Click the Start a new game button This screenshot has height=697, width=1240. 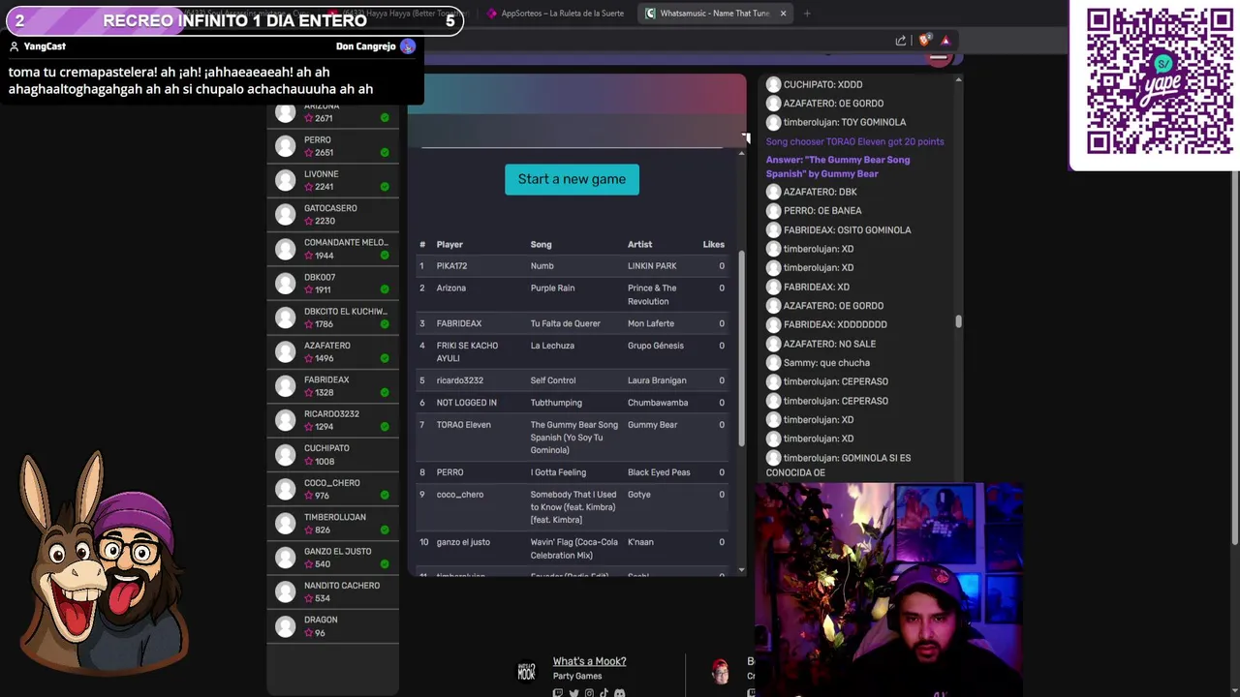572,179
